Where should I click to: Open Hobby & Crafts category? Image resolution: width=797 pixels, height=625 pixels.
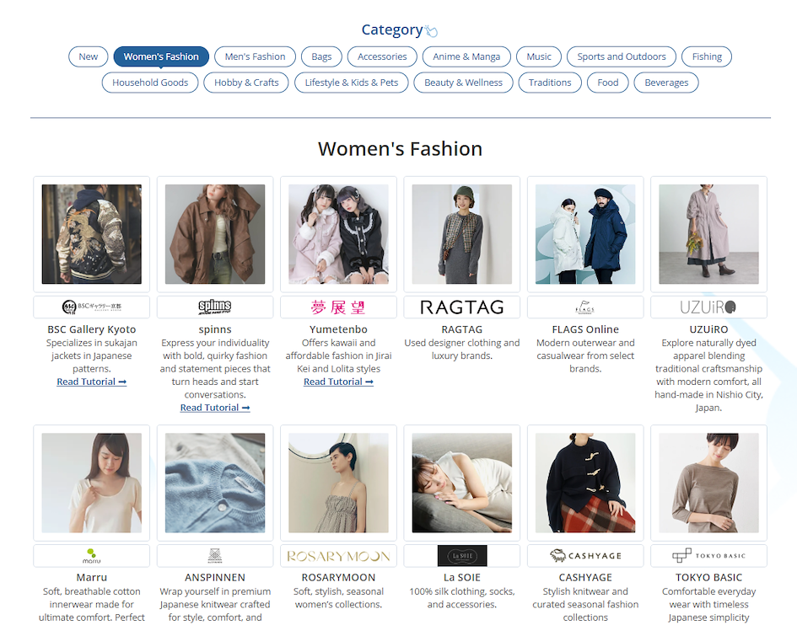coord(246,83)
